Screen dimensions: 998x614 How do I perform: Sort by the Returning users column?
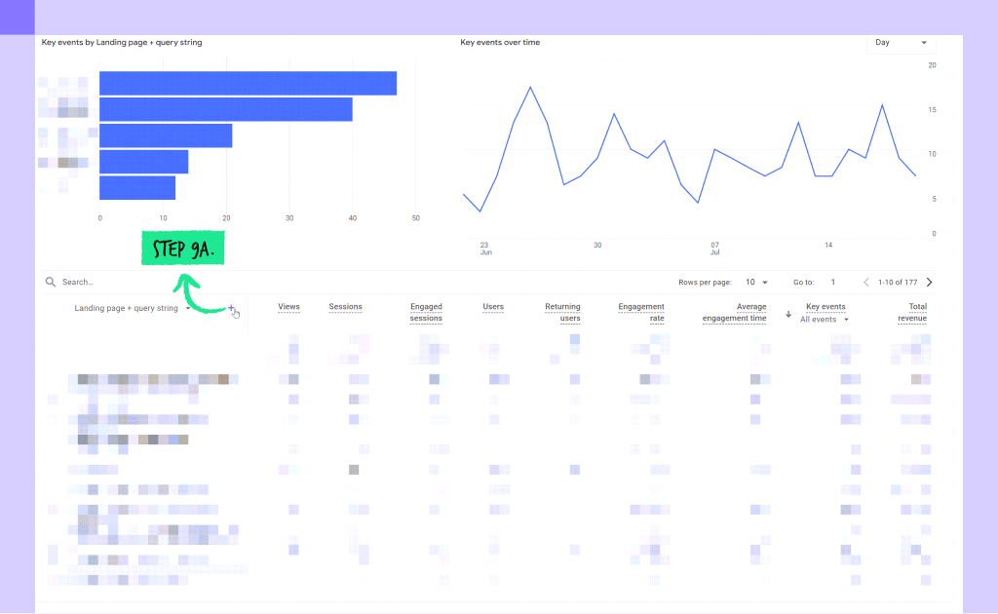[562, 313]
